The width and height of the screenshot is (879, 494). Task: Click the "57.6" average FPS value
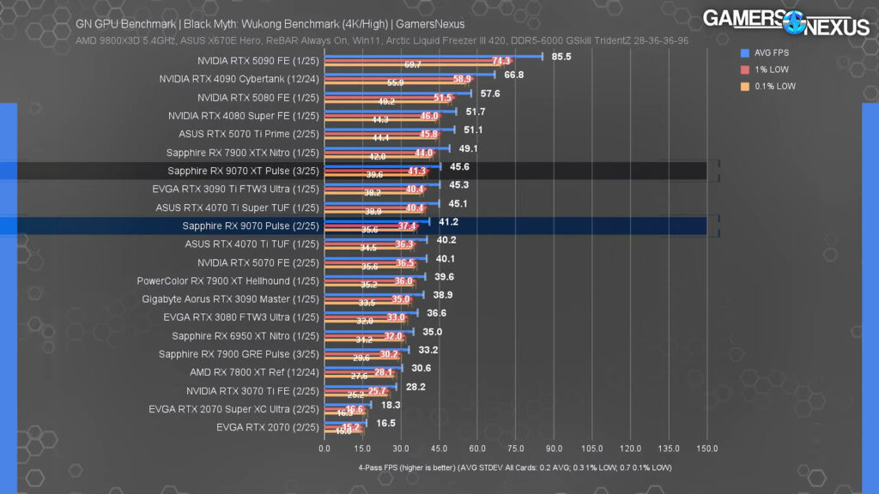[x=490, y=93]
